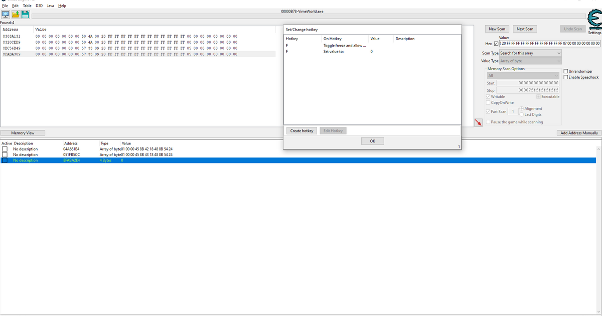Screen dimensions: 602x316
Task: Click the Memory View button
Action: pyautogui.click(x=23, y=133)
